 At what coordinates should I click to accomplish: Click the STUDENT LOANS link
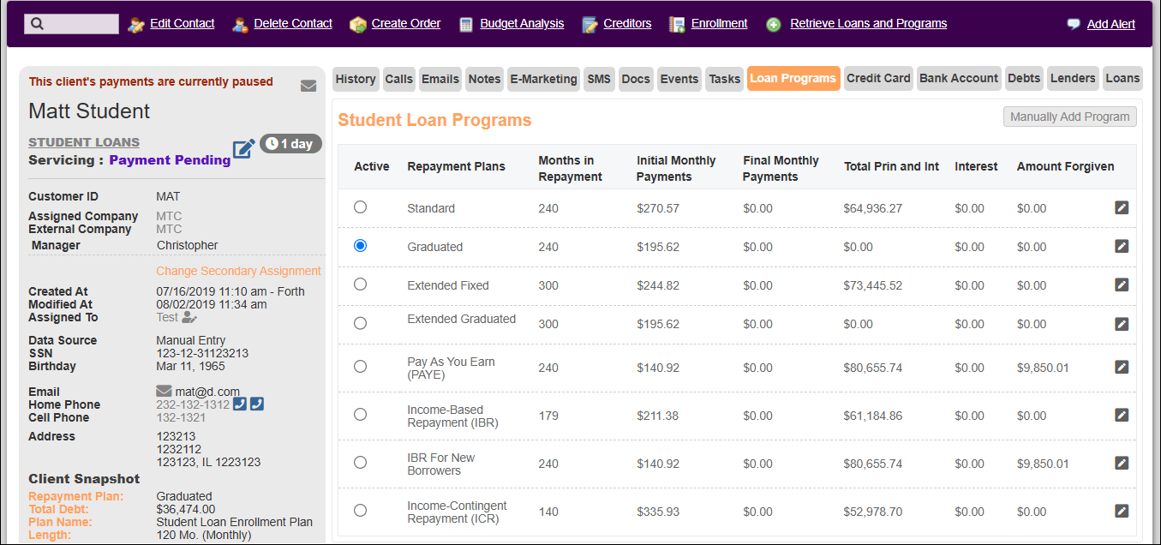click(x=84, y=142)
